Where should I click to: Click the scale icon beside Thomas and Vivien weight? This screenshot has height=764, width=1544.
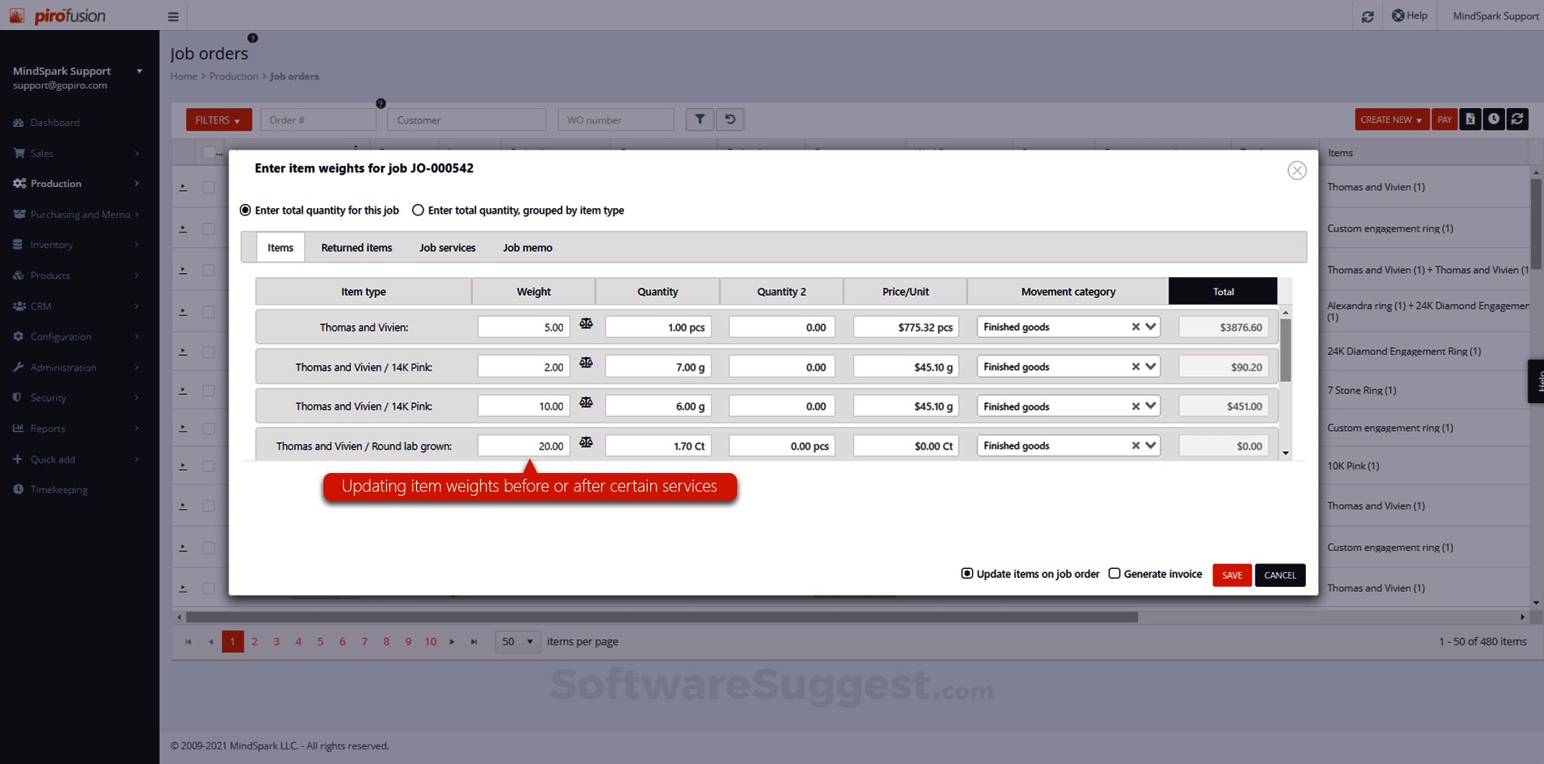click(586, 323)
